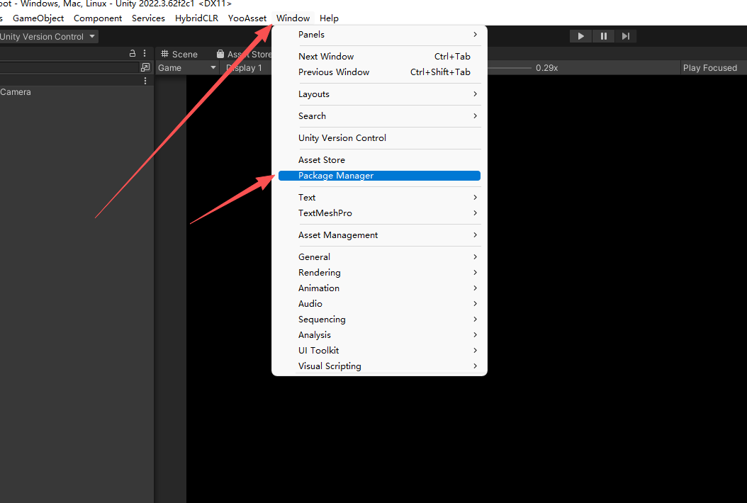Image resolution: width=747 pixels, height=503 pixels.
Task: Open the scene row three-dot menu
Action: coord(145,81)
